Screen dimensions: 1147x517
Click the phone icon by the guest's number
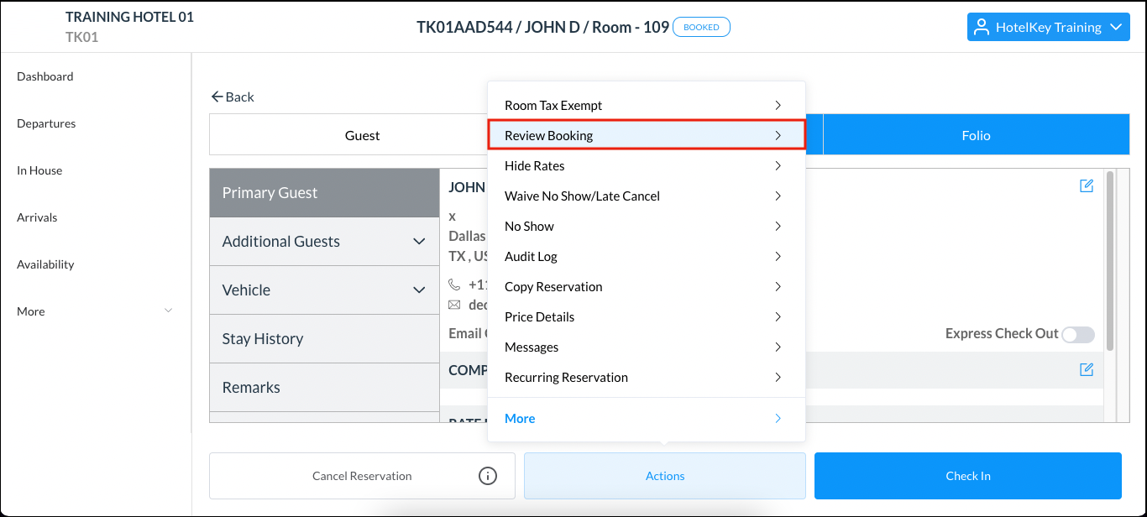click(454, 284)
